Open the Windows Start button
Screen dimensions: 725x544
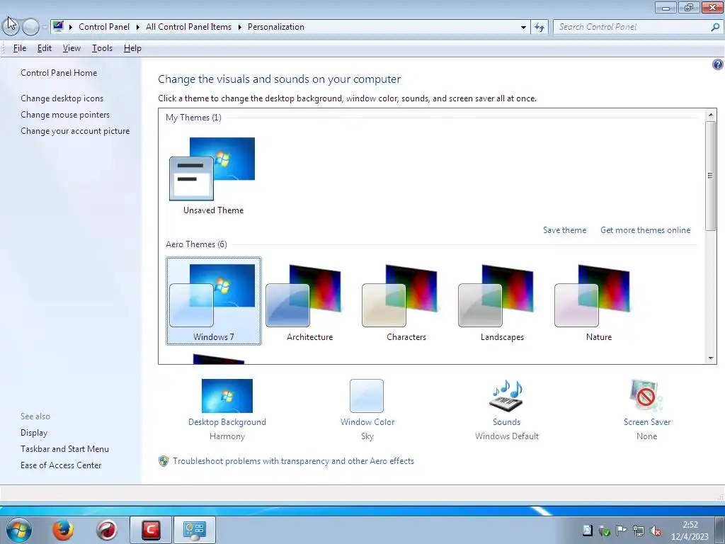tap(19, 530)
